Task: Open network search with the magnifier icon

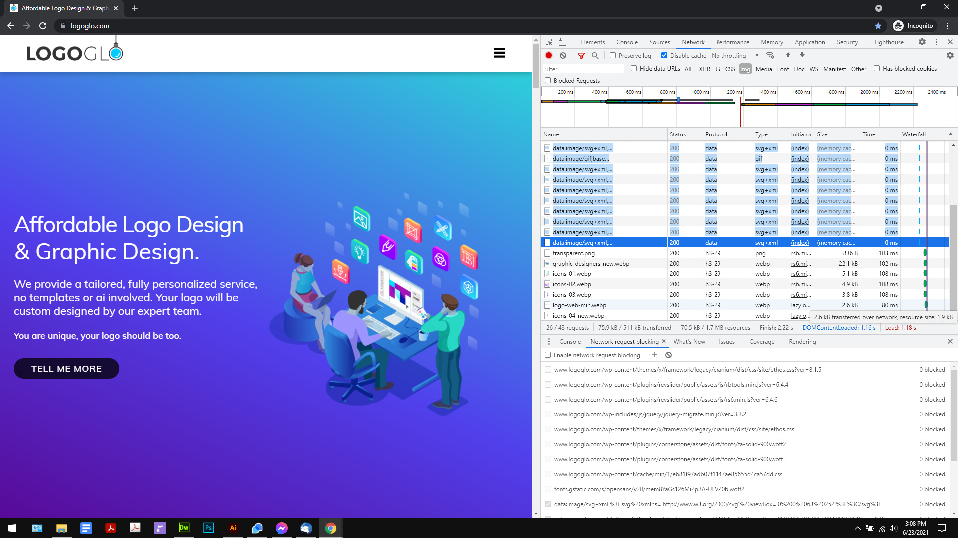Action: 595,56
